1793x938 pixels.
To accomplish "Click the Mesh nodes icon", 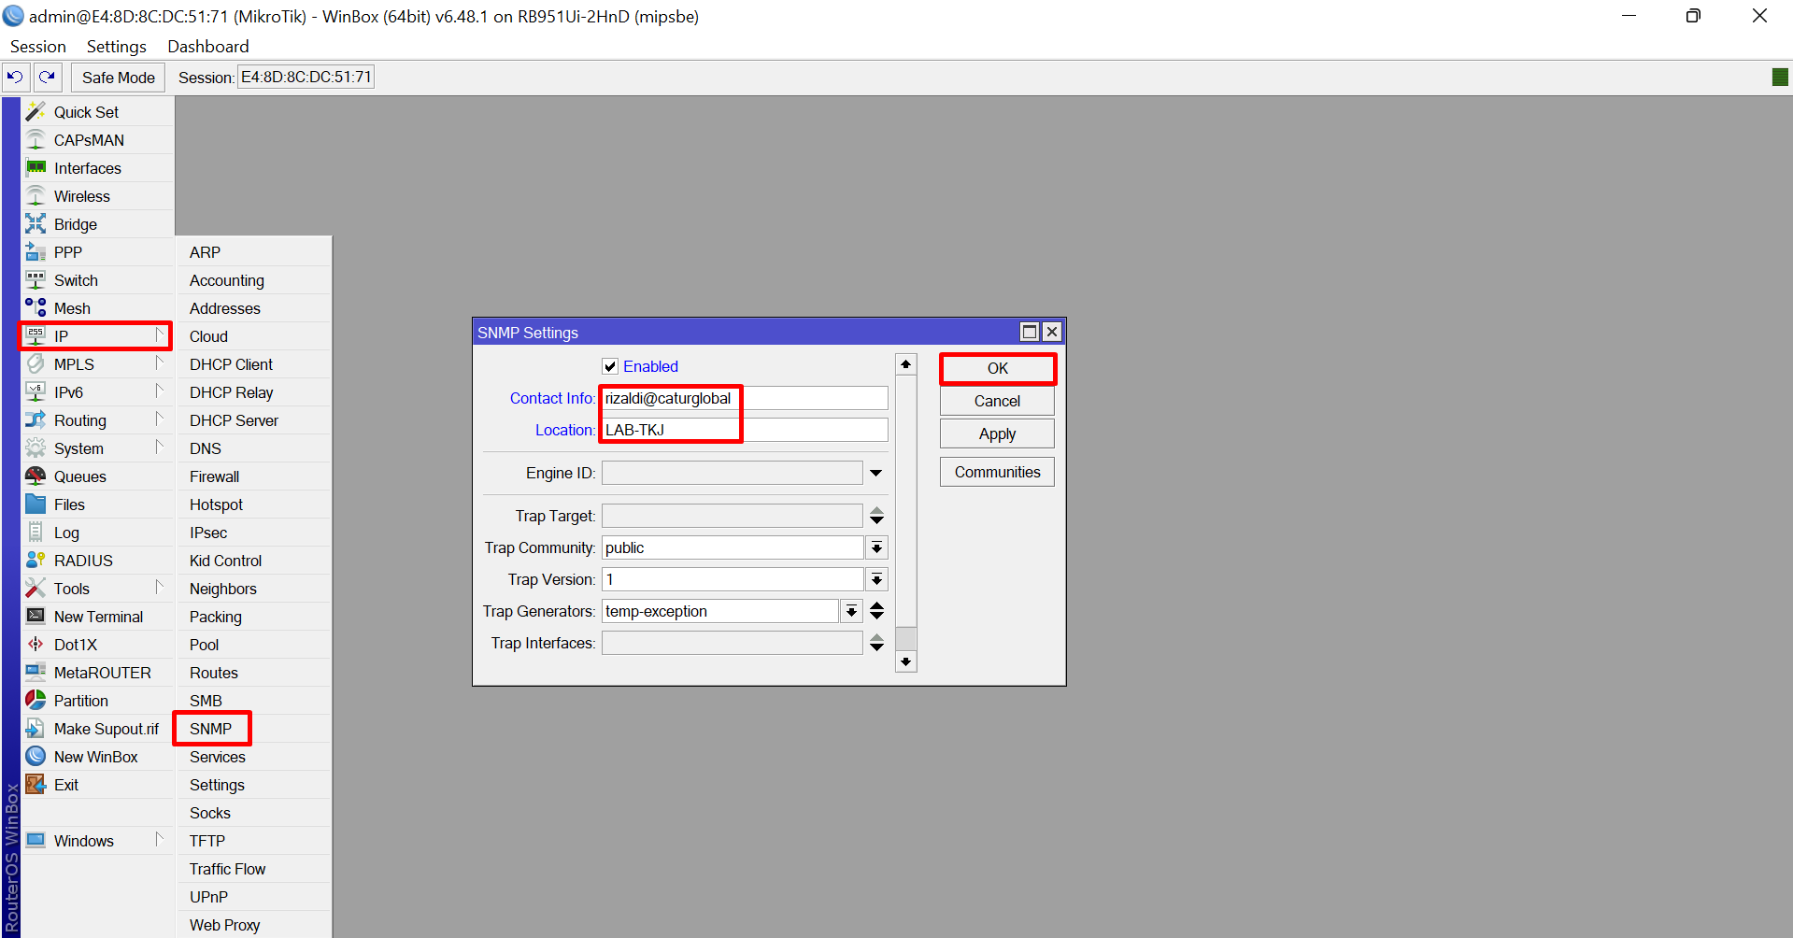I will click(x=36, y=308).
